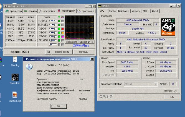Click the max value cell 44.9°C
185x117 pixels.
[x=31, y=29]
